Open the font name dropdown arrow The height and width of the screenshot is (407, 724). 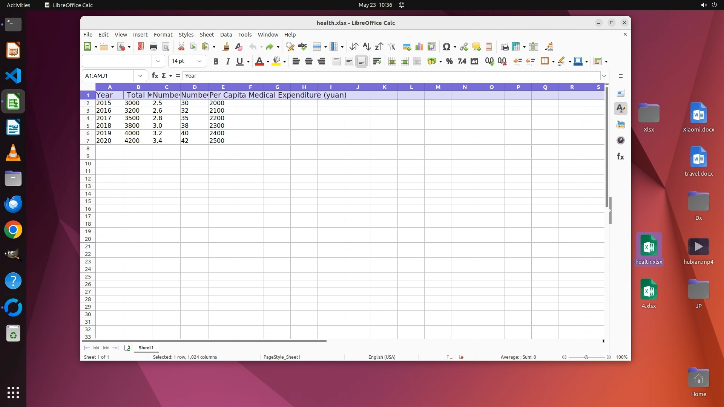[158, 61]
